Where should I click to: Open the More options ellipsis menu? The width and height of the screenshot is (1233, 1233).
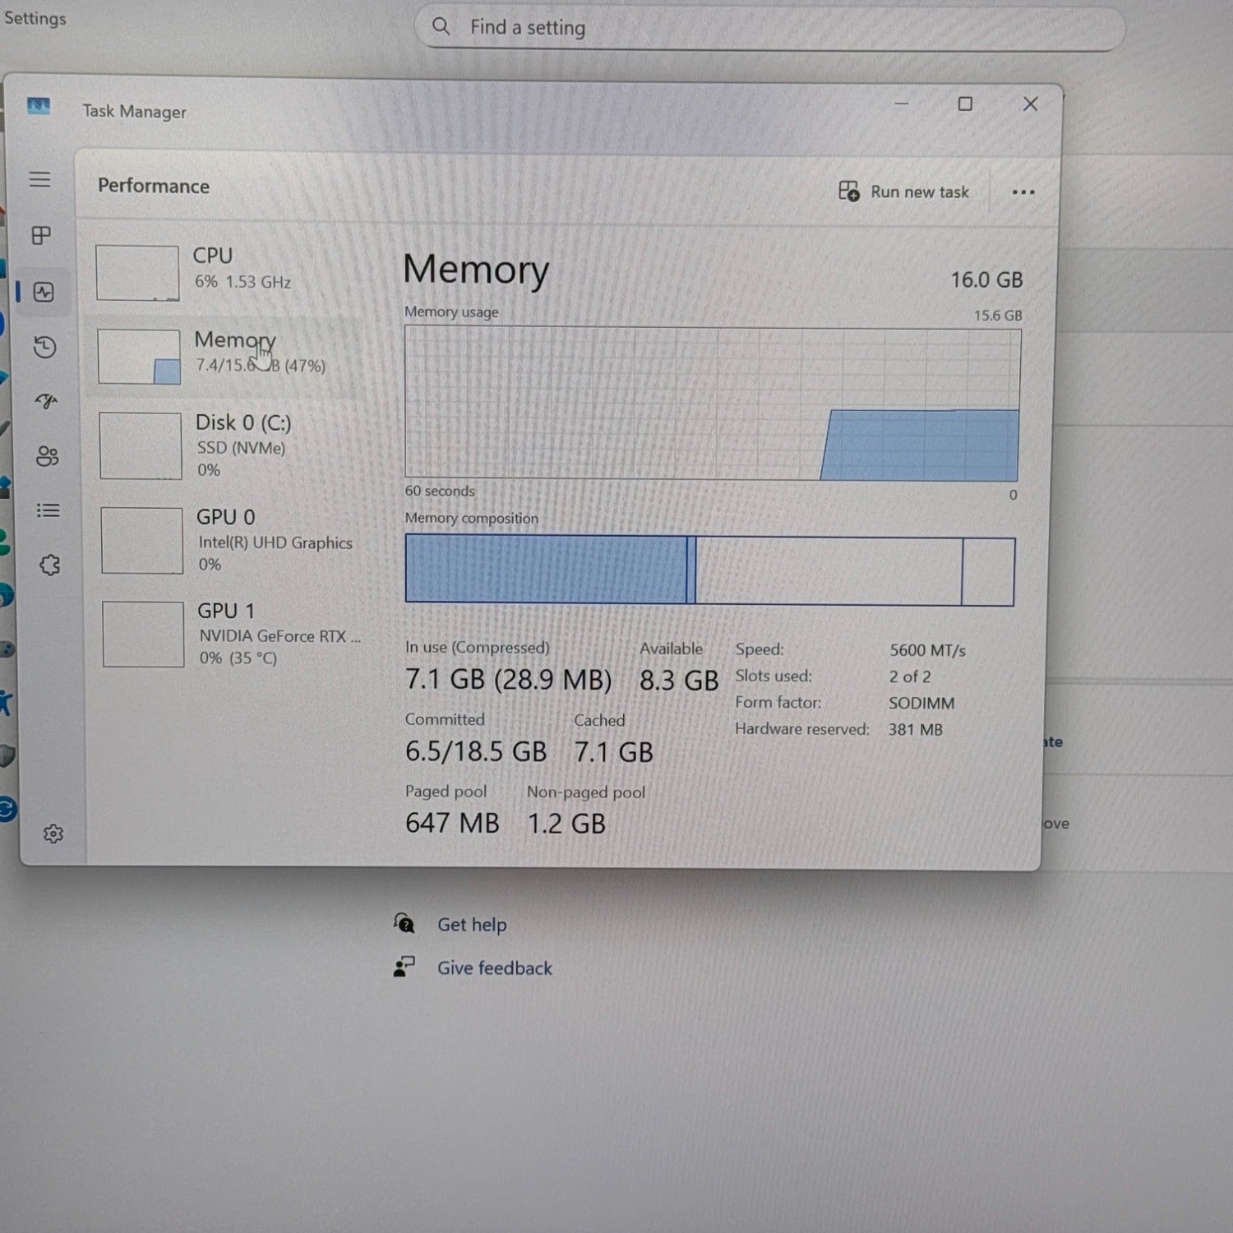(1023, 192)
